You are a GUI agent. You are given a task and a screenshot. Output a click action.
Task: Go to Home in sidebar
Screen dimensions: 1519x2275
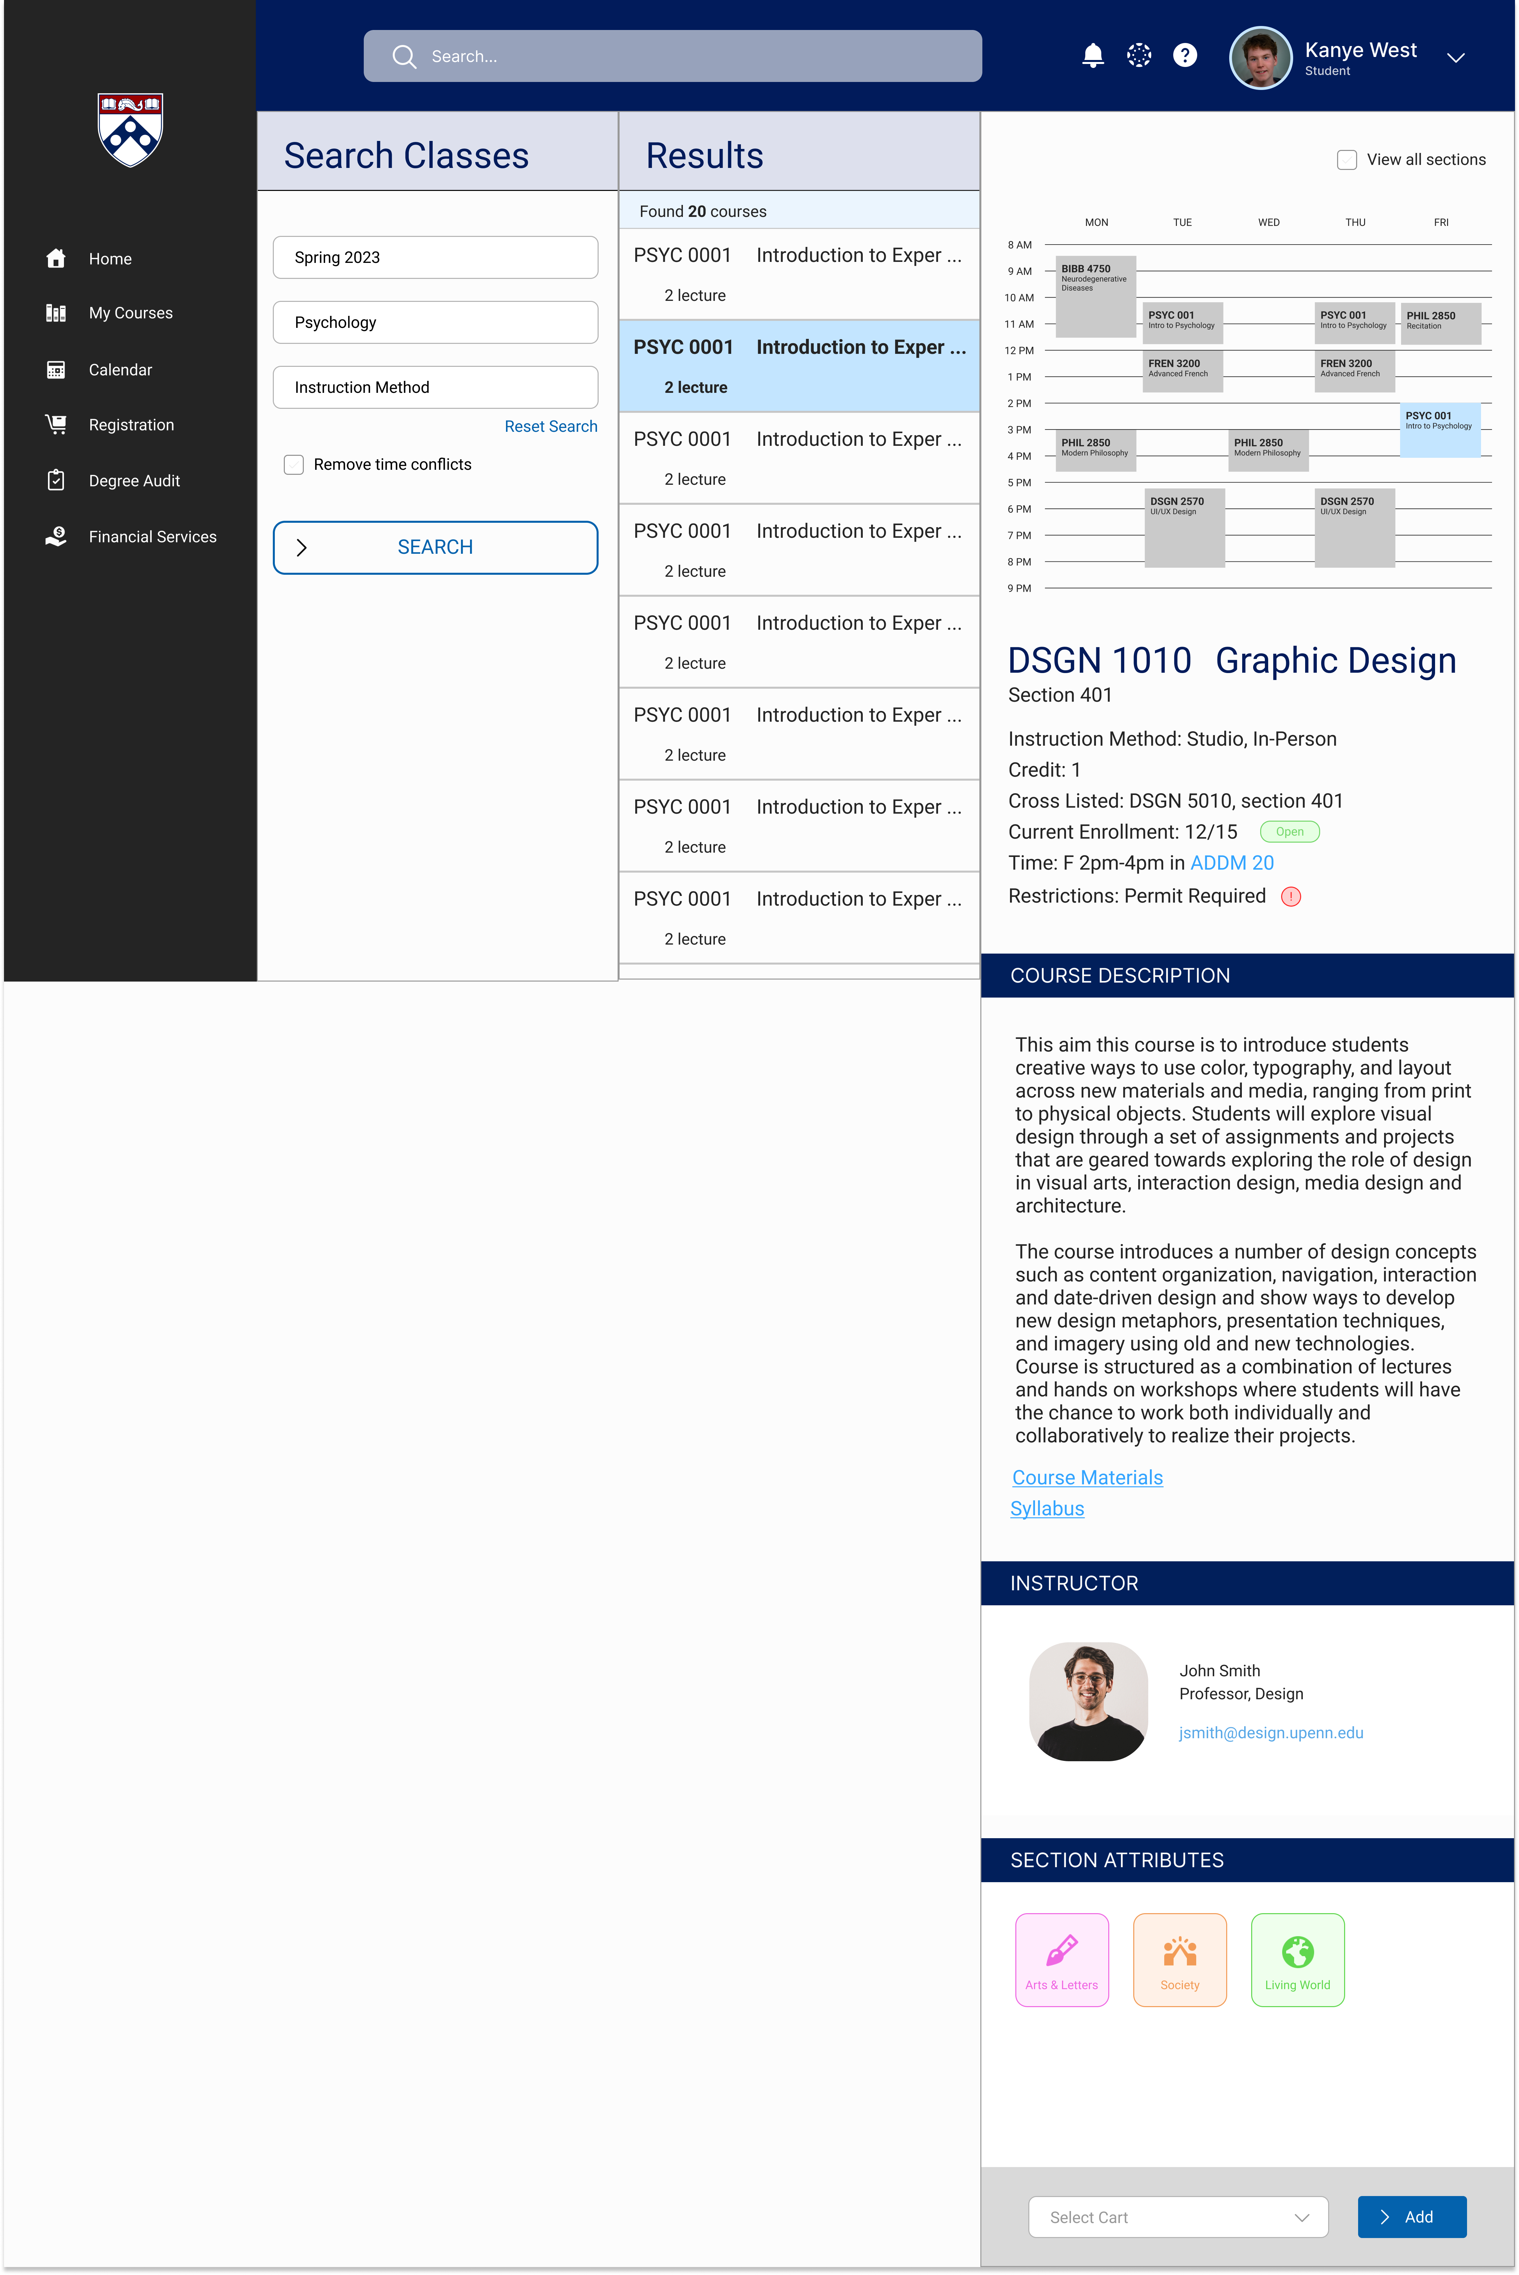tap(111, 259)
